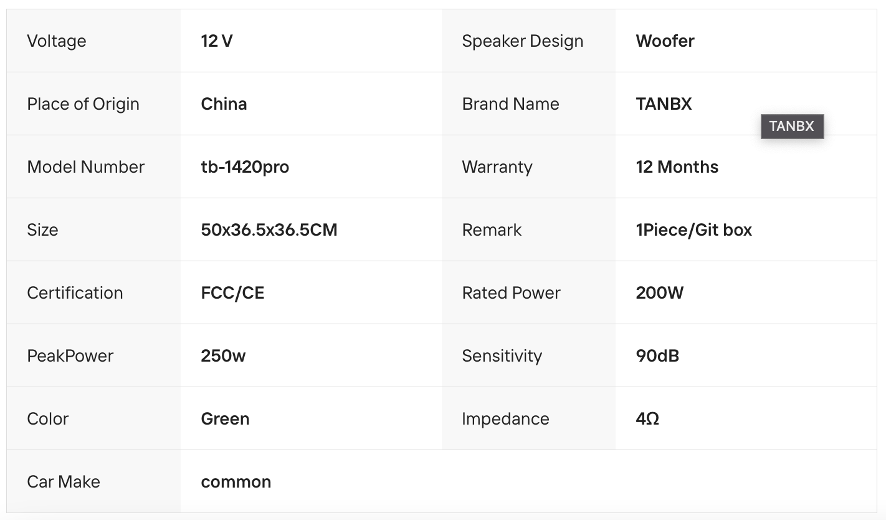Click the 90dB sensitivity value
This screenshot has width=886, height=520.
657,356
